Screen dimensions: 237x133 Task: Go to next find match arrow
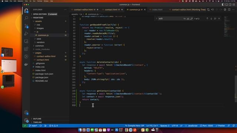[211, 18]
